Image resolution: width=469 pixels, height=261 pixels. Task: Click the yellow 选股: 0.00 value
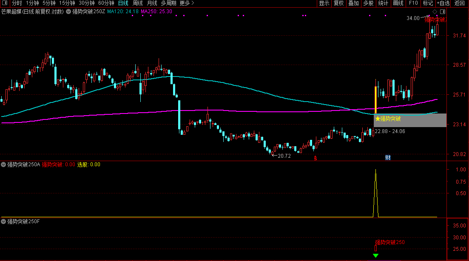88,165
